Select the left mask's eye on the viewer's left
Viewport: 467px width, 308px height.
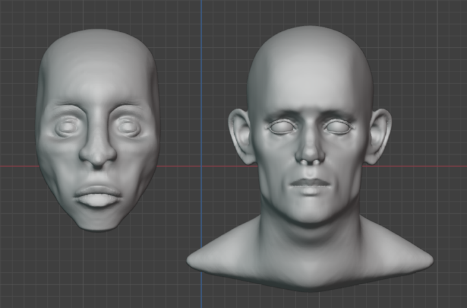point(66,127)
